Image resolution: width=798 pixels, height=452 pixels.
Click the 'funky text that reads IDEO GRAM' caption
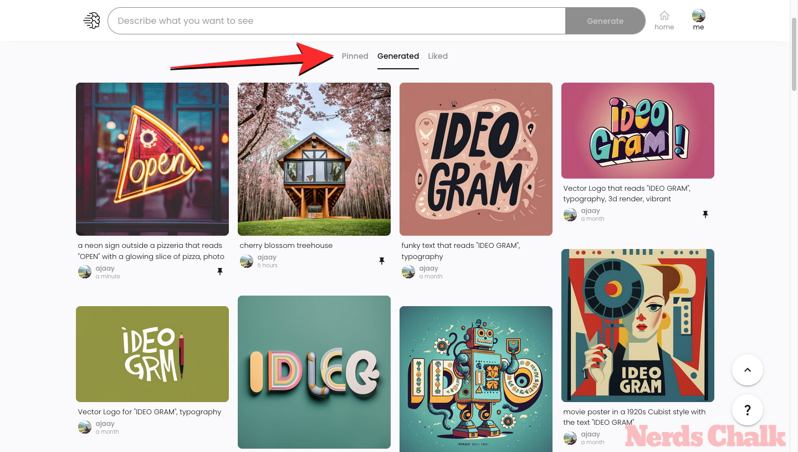461,251
